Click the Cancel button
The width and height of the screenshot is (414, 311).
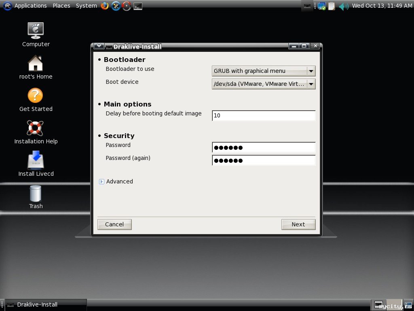[x=114, y=224]
